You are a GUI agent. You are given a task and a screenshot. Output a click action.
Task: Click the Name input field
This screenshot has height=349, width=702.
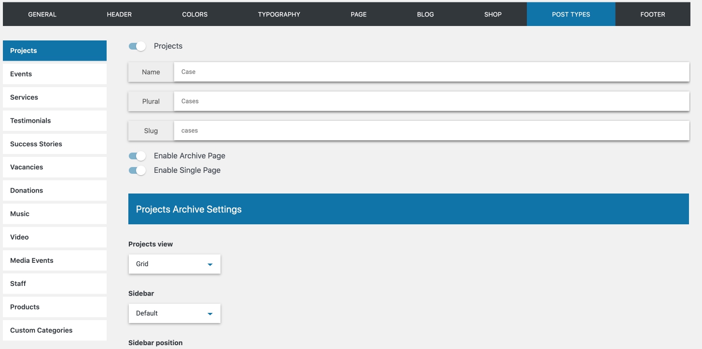tap(431, 72)
